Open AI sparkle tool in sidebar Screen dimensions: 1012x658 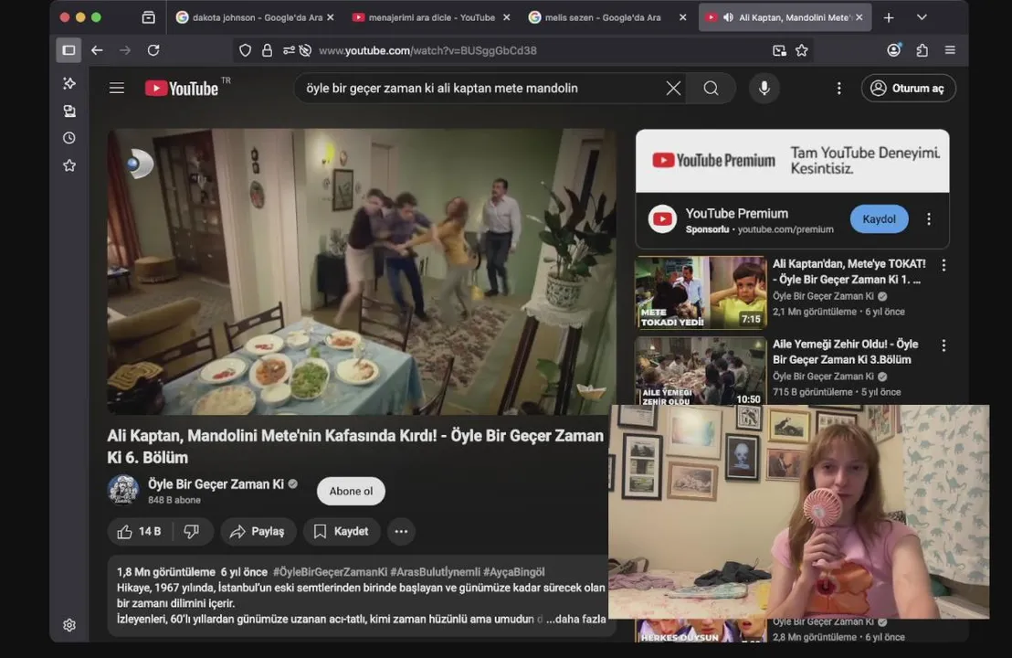click(69, 83)
